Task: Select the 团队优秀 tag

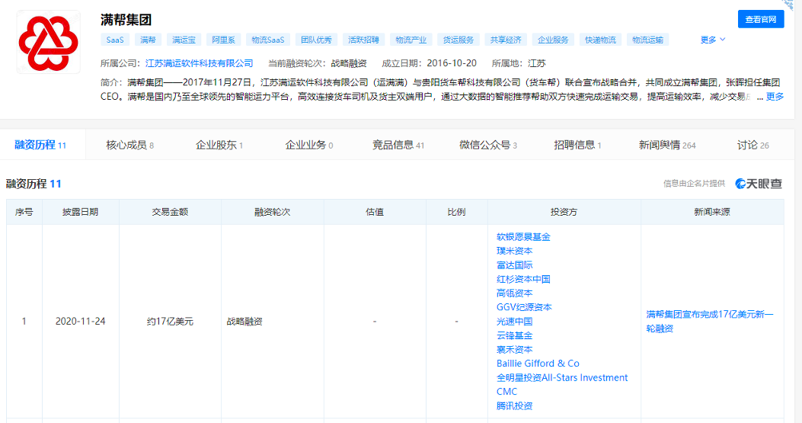Action: coord(316,40)
